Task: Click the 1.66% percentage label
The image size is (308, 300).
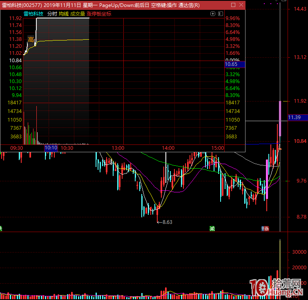Action: point(232,53)
